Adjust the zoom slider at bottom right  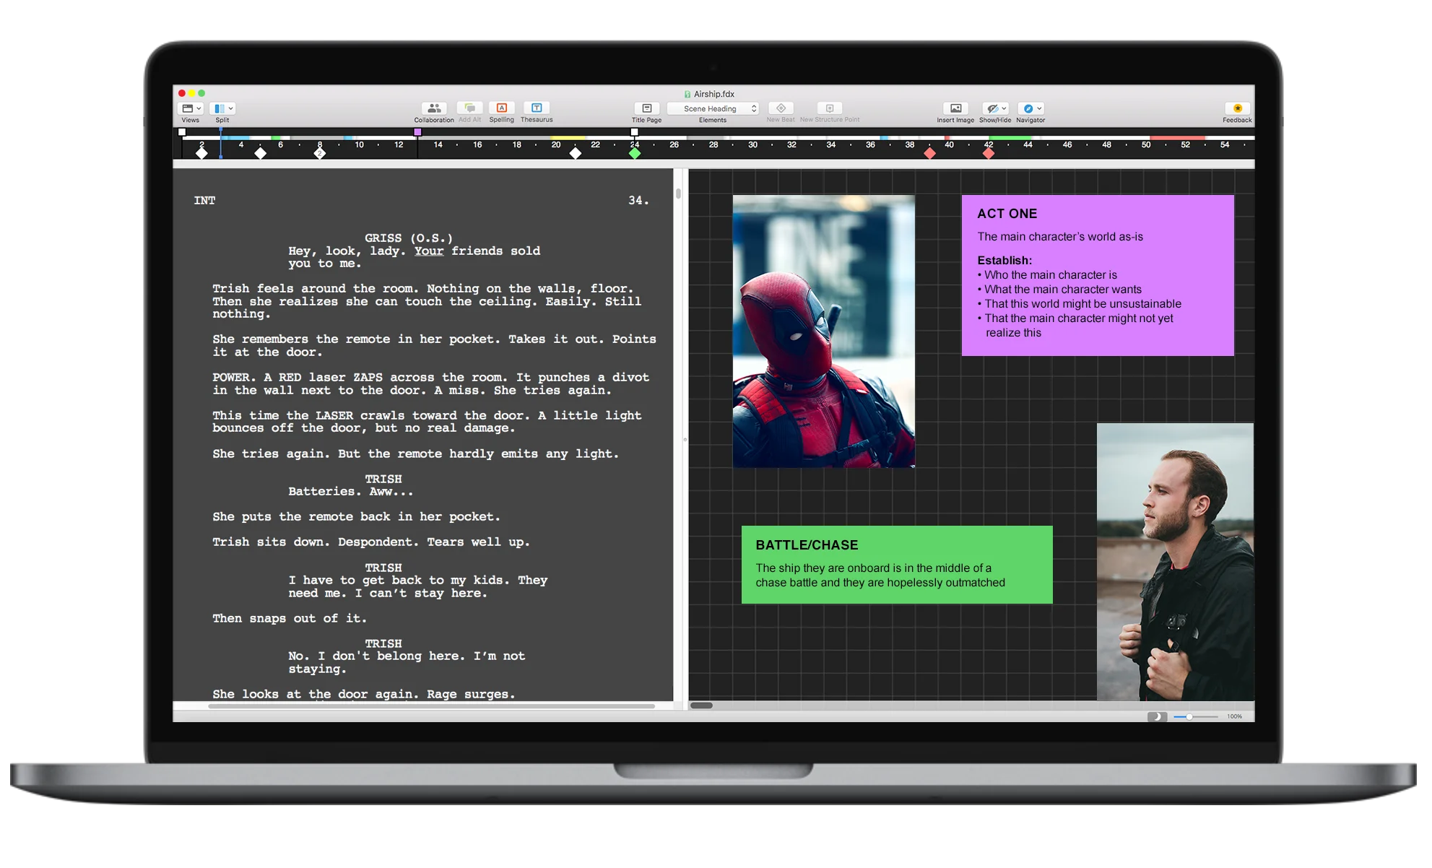[1189, 716]
